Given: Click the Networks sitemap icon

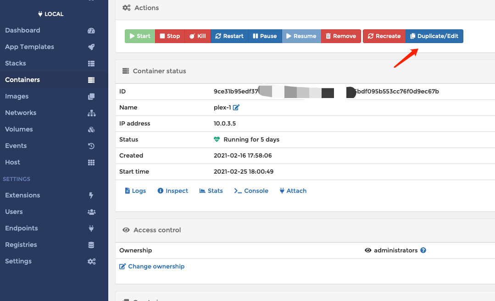Looking at the screenshot, I should pos(92,113).
